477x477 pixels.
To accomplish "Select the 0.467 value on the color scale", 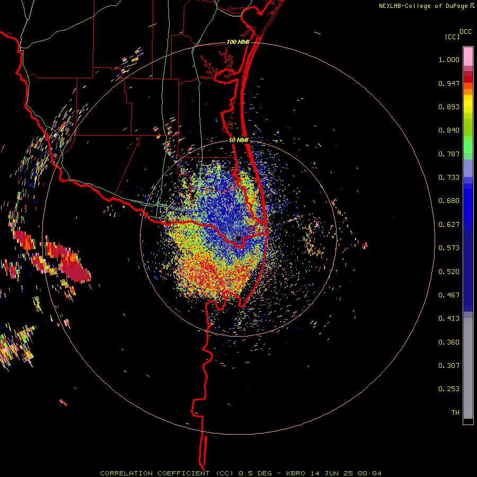I will (449, 295).
